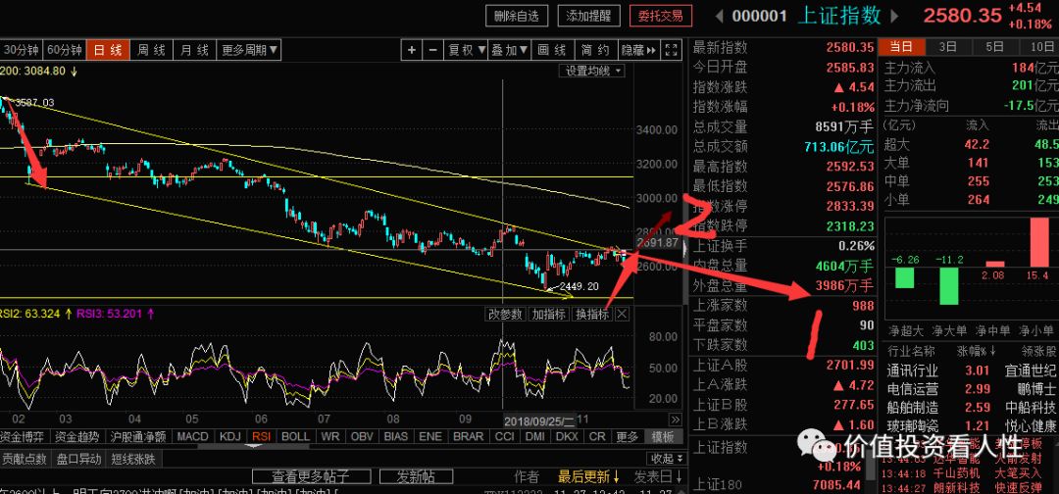The image size is (1059, 494).
Task: Select the 周线 weekly chart
Action: 151,50
